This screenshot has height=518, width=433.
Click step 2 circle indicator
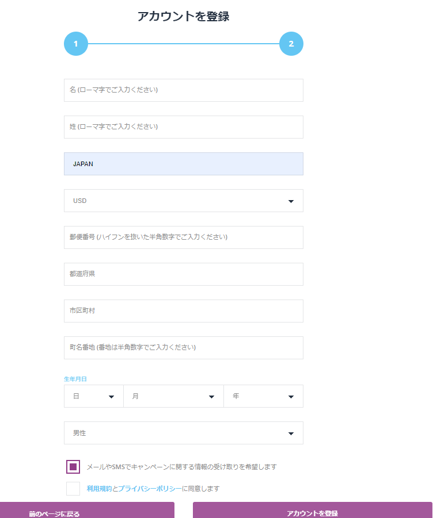click(x=291, y=44)
